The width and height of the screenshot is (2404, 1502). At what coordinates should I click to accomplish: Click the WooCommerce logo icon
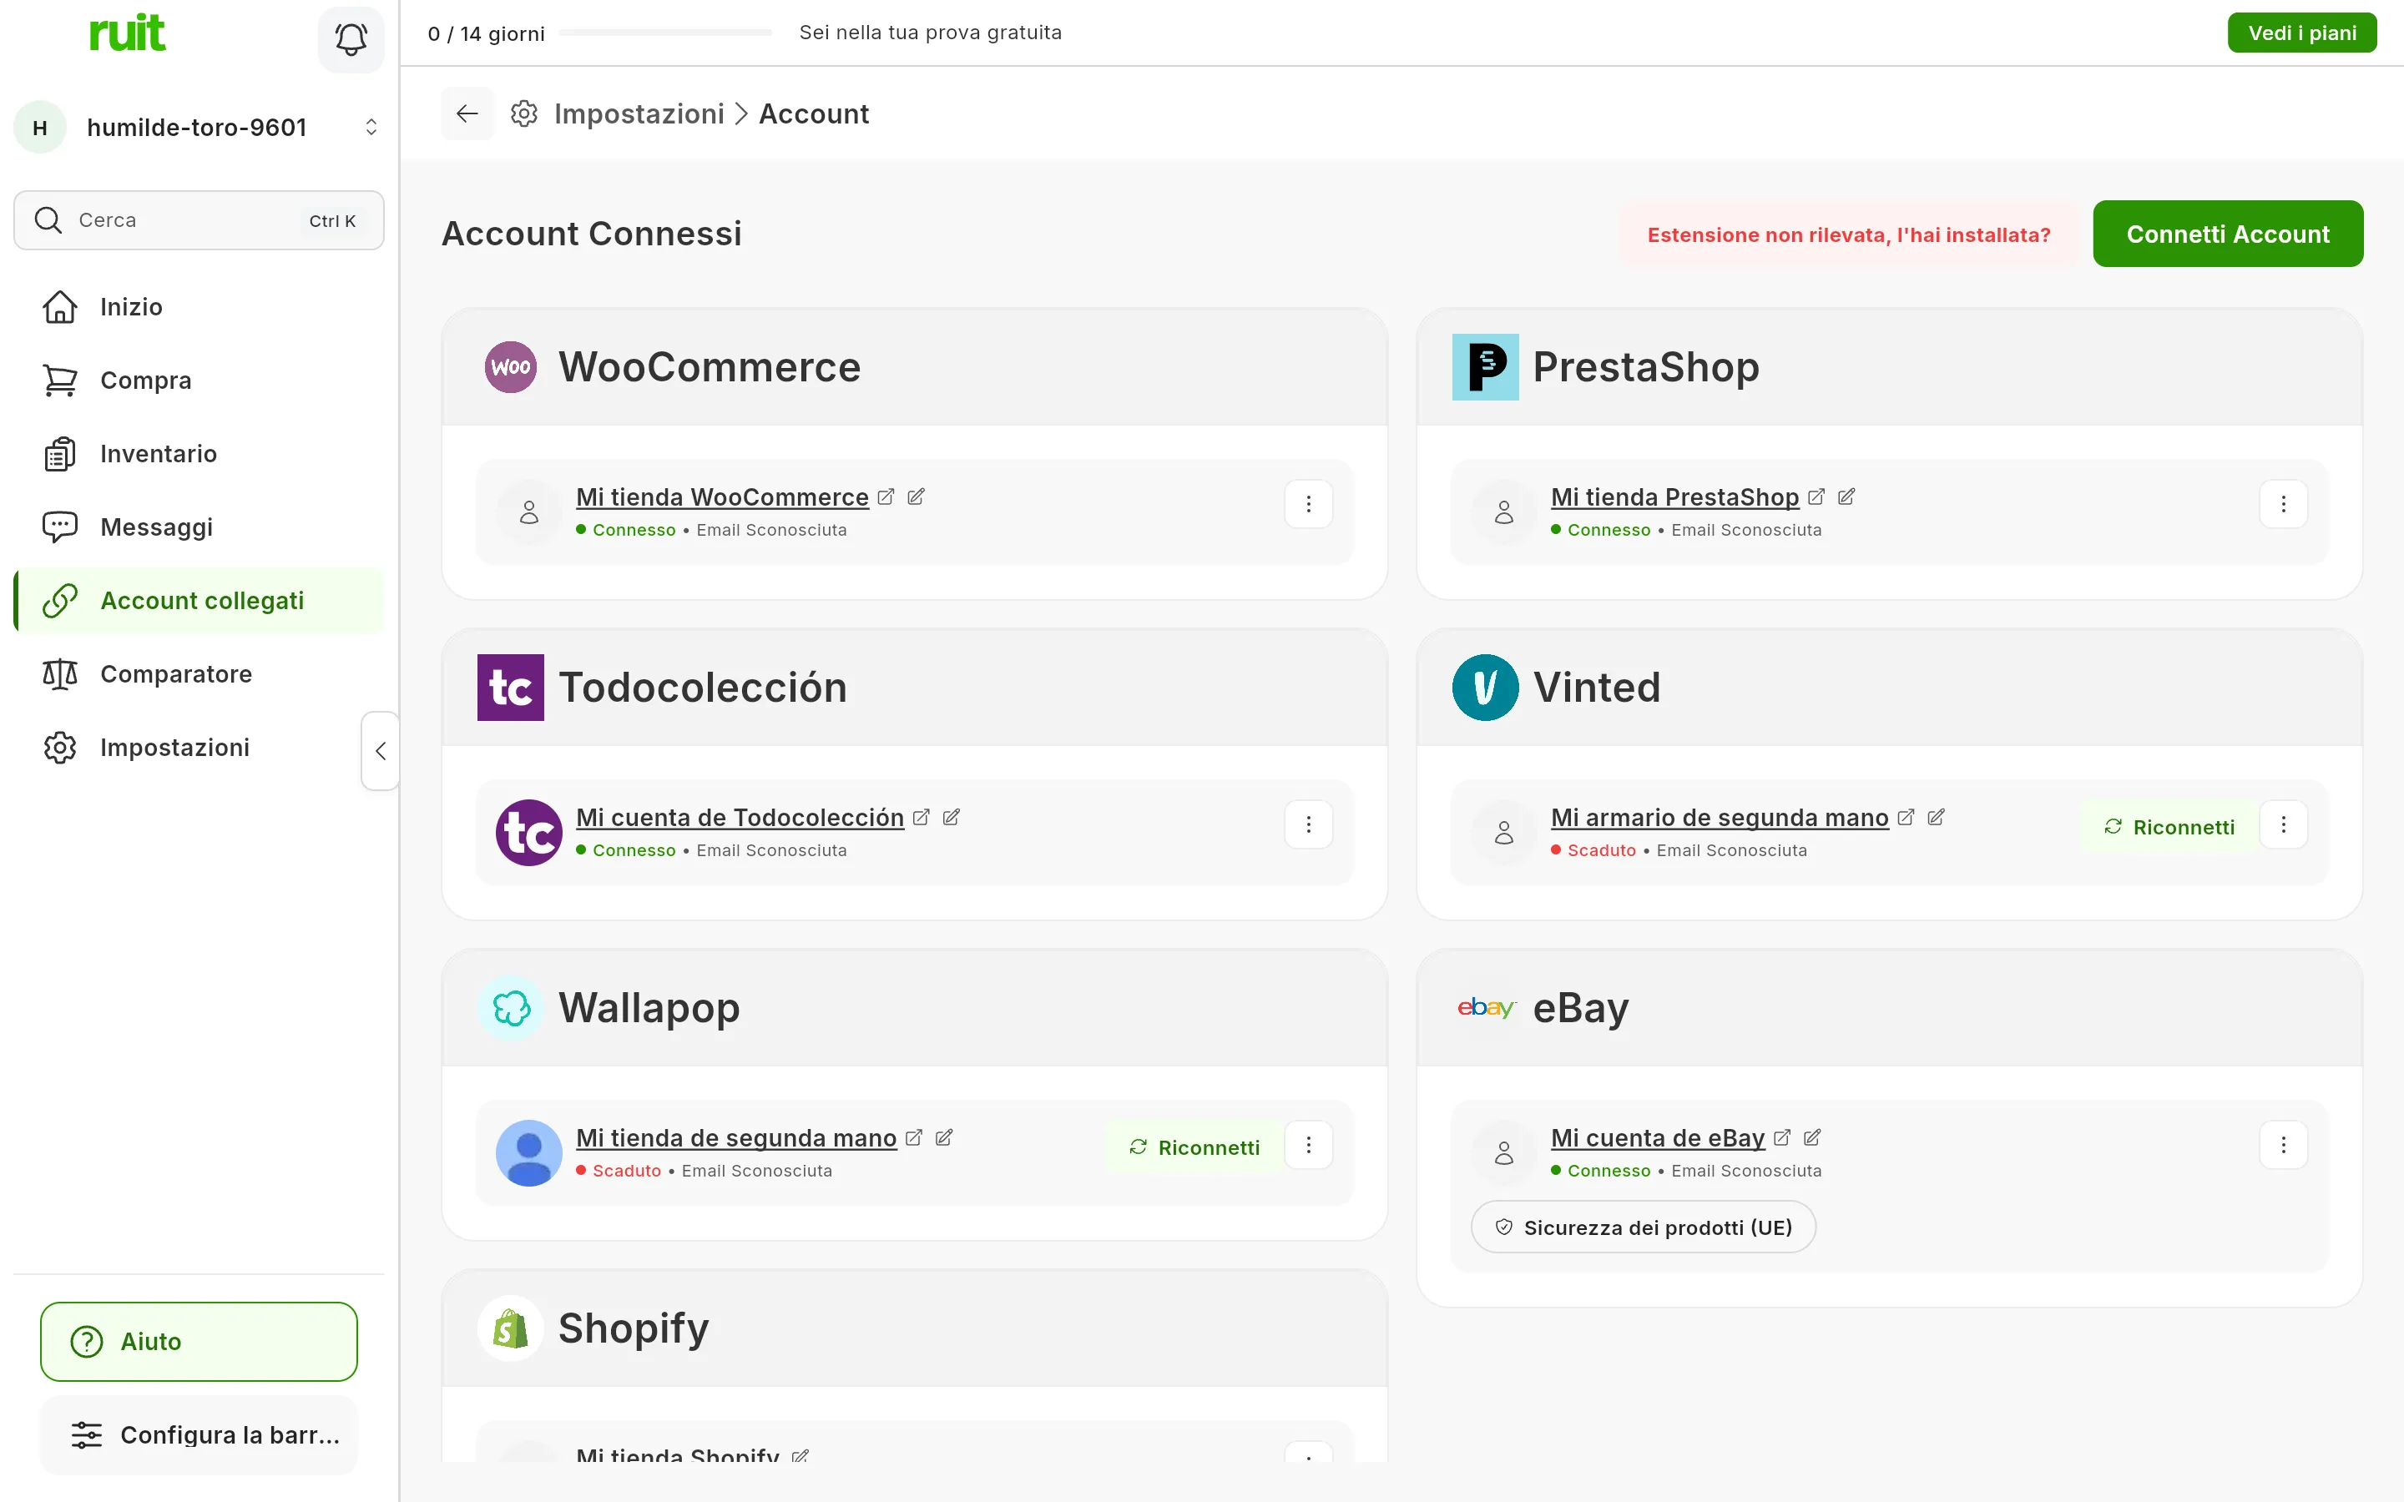click(x=511, y=366)
